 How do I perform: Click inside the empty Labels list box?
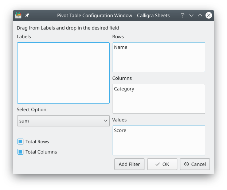pos(63,73)
